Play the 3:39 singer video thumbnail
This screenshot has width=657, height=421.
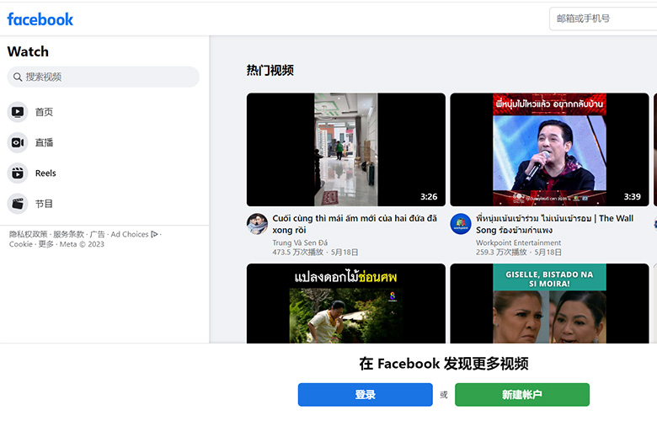coord(550,150)
